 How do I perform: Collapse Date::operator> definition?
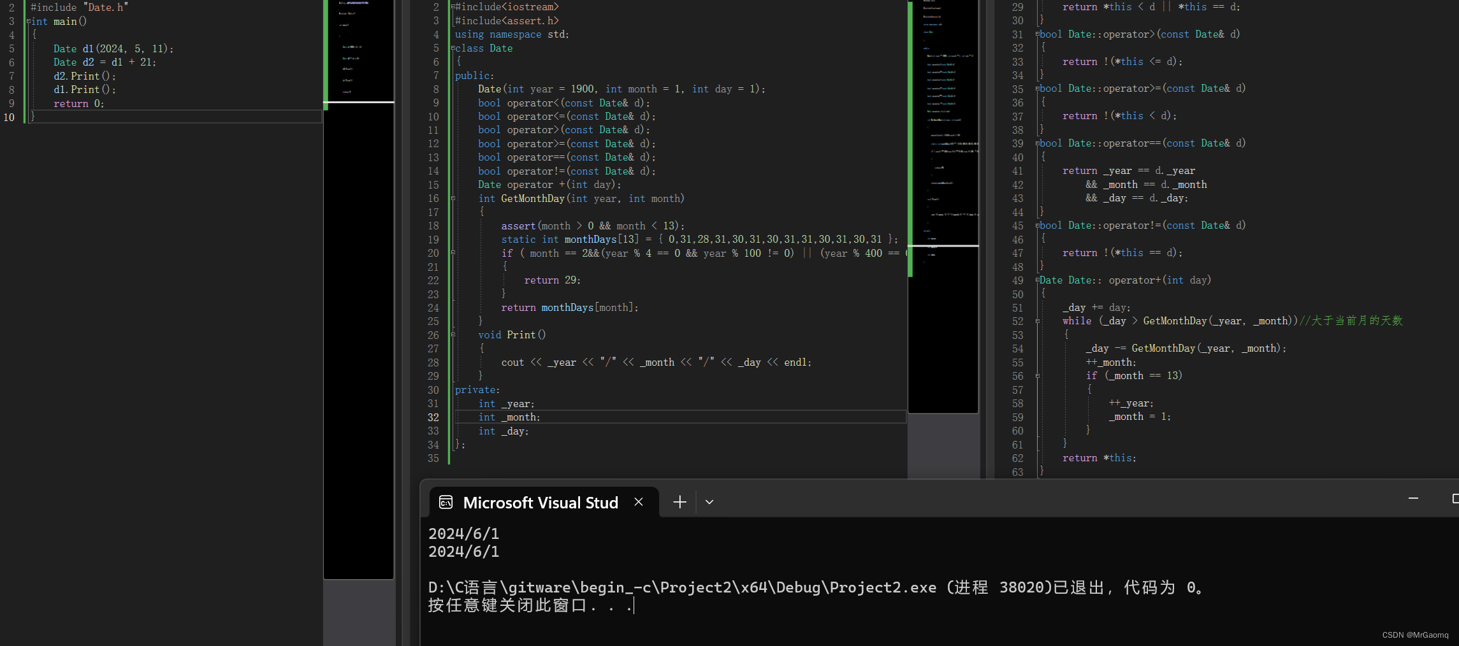tap(1038, 34)
